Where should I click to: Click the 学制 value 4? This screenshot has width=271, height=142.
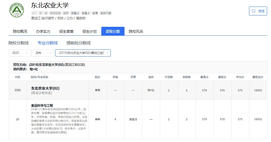(x=115, y=119)
